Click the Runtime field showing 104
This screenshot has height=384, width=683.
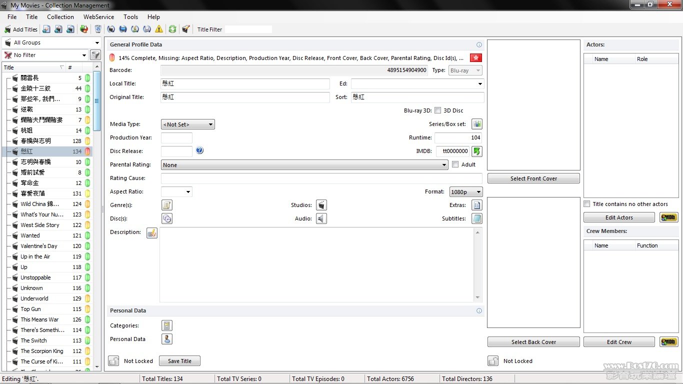(x=458, y=137)
